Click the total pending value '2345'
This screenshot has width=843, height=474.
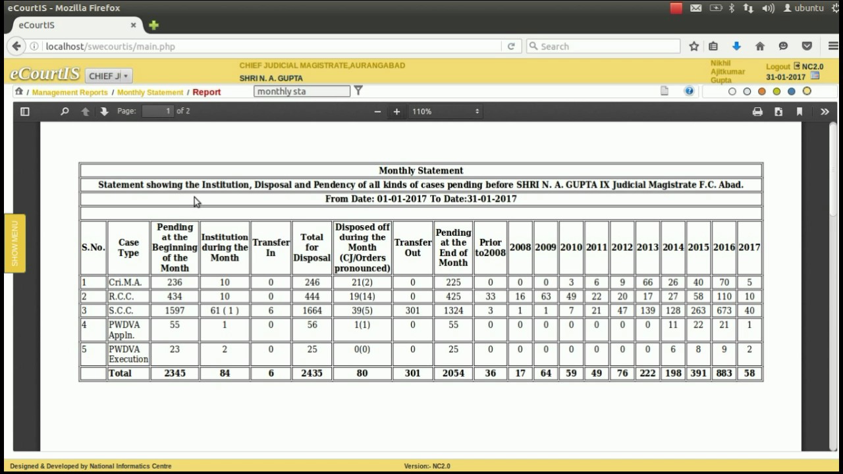pyautogui.click(x=175, y=373)
